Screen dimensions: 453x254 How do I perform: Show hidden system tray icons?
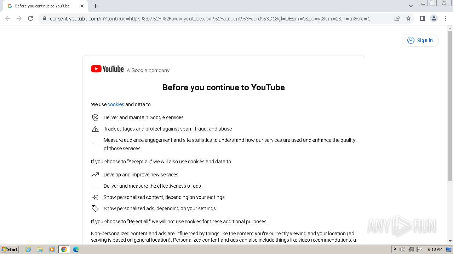395,249
